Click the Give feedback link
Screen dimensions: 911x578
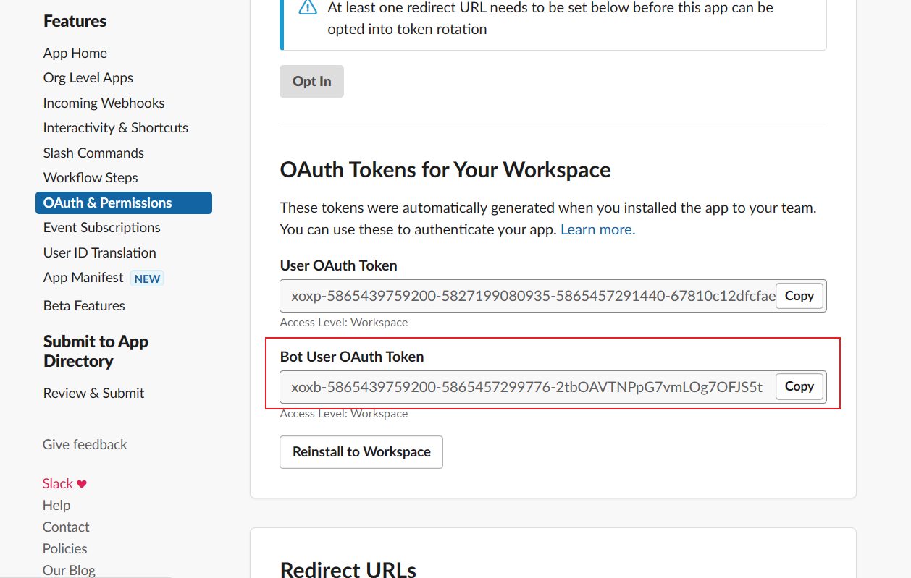click(x=85, y=445)
